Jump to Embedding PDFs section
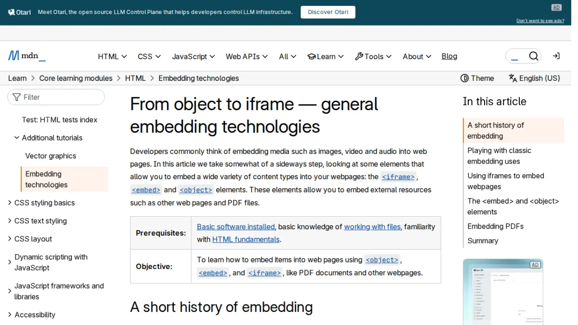This screenshot has width=578, height=325. [495, 226]
